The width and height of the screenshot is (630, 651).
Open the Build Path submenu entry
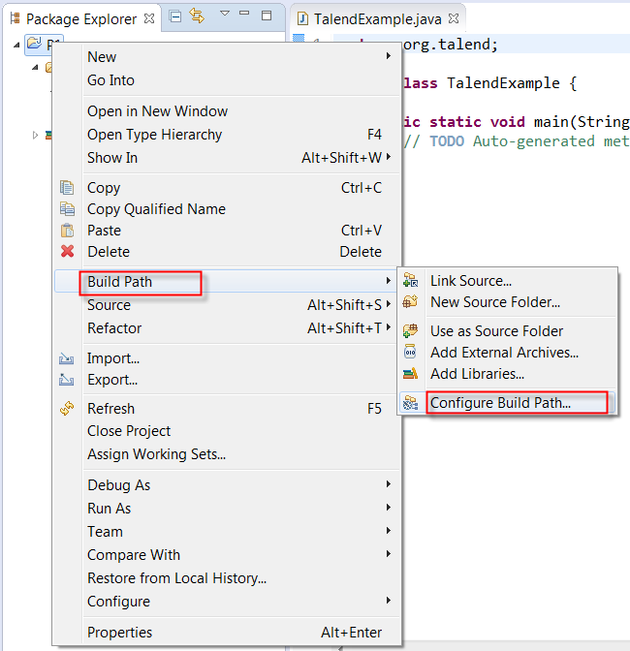tap(120, 282)
